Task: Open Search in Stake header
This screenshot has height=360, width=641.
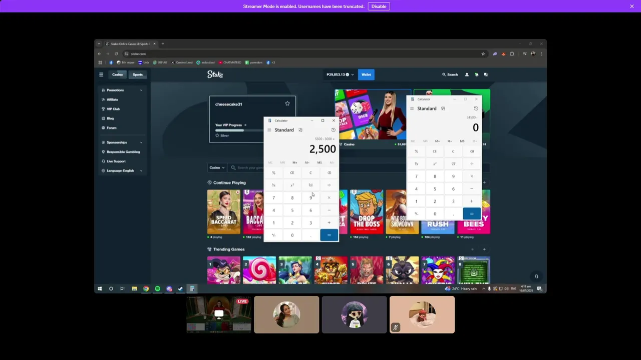Action: coord(450,74)
